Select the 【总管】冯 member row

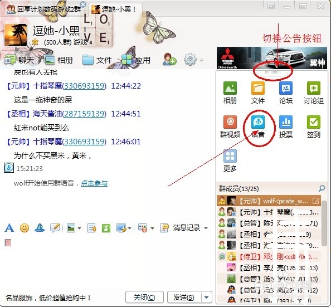pyautogui.click(x=269, y=290)
